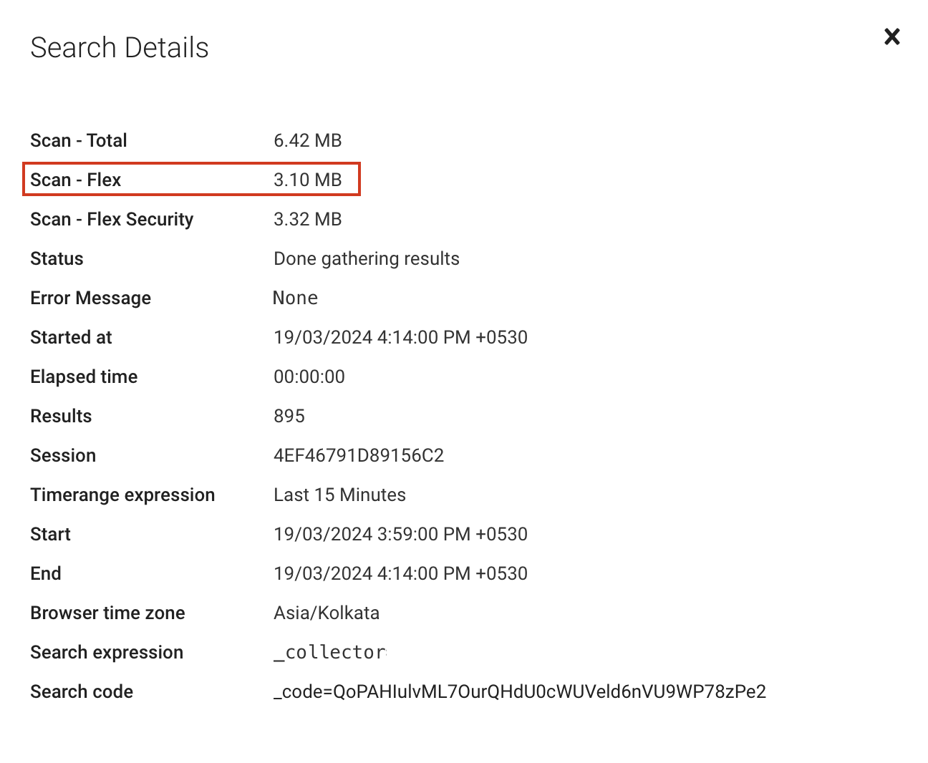Select the Asia/Kolkata time zone value
Viewport: 928px width, 763px height.
327,613
